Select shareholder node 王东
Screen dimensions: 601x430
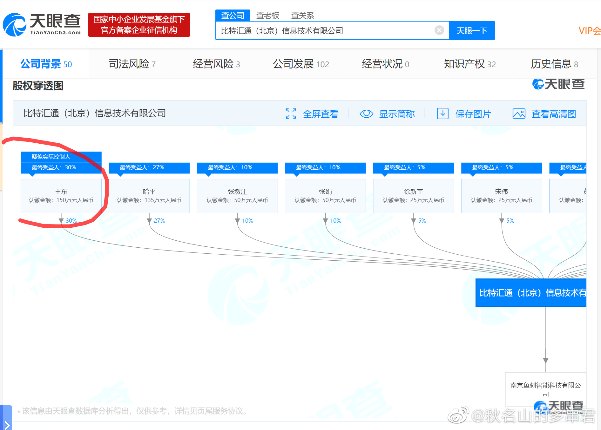point(61,196)
